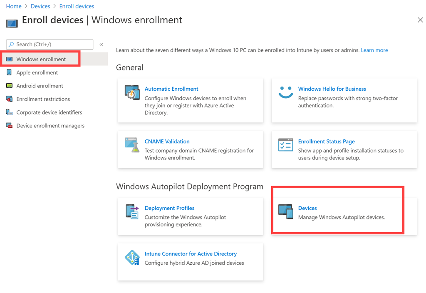Click the Automatic Enrollment tile icon

tap(132, 92)
